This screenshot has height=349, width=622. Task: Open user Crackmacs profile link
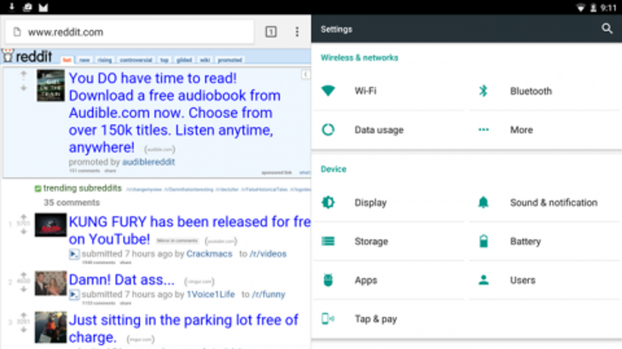pos(209,254)
